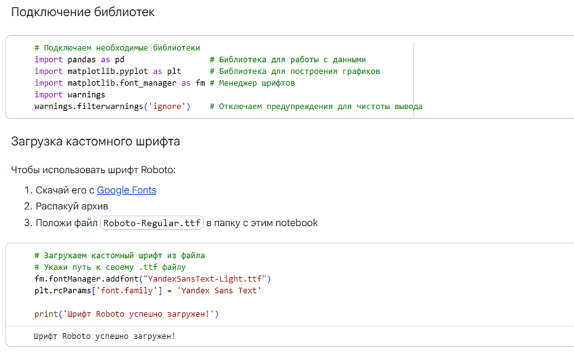The height and width of the screenshot is (353, 574).
Task: Click the 'Загрузка кастомного шрифта' heading
Action: [96, 142]
